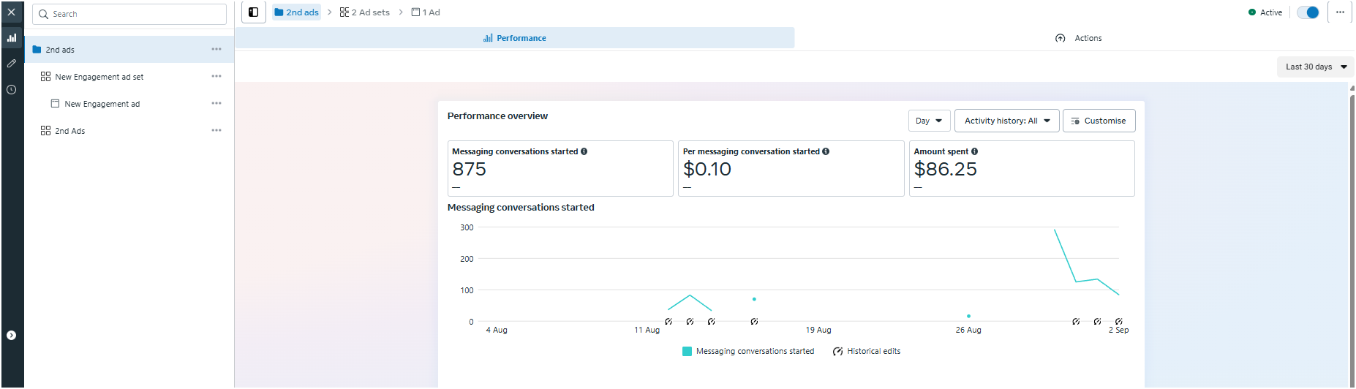Viewport: 1356px width, 389px height.
Task: Open the Last 30 days date range dropdown
Action: (x=1316, y=67)
